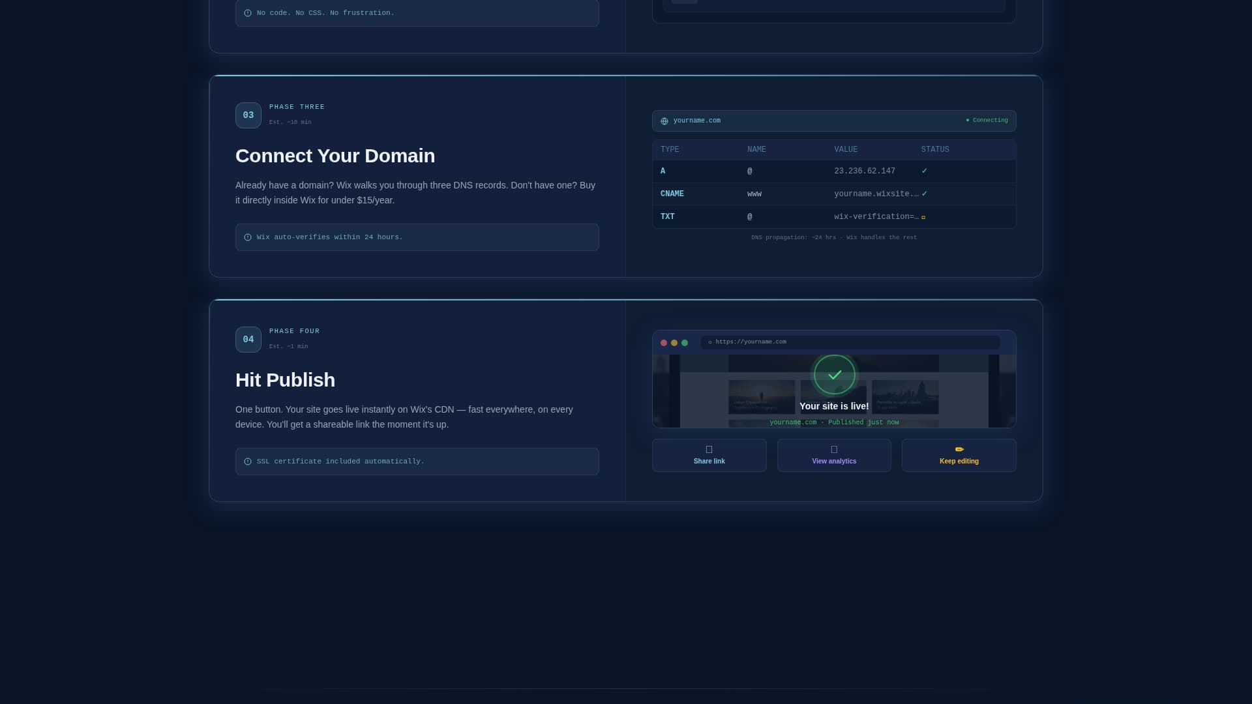The width and height of the screenshot is (1252, 704).
Task: Click the green Connecting status indicator
Action: click(x=987, y=121)
